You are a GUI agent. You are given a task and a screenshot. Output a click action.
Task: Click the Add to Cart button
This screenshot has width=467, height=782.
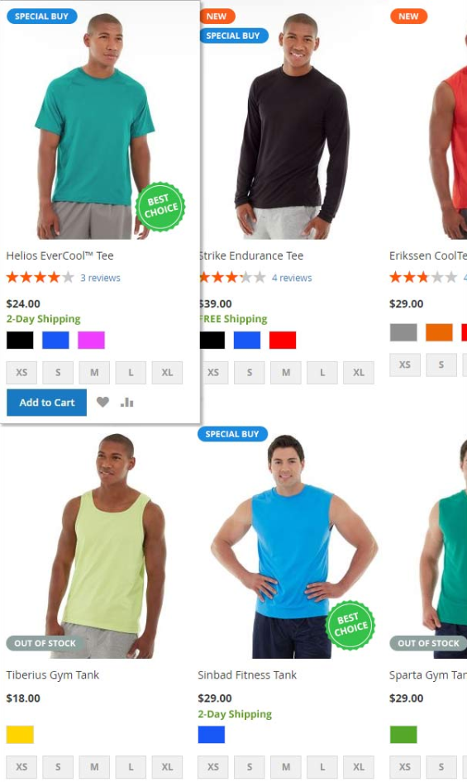click(47, 403)
